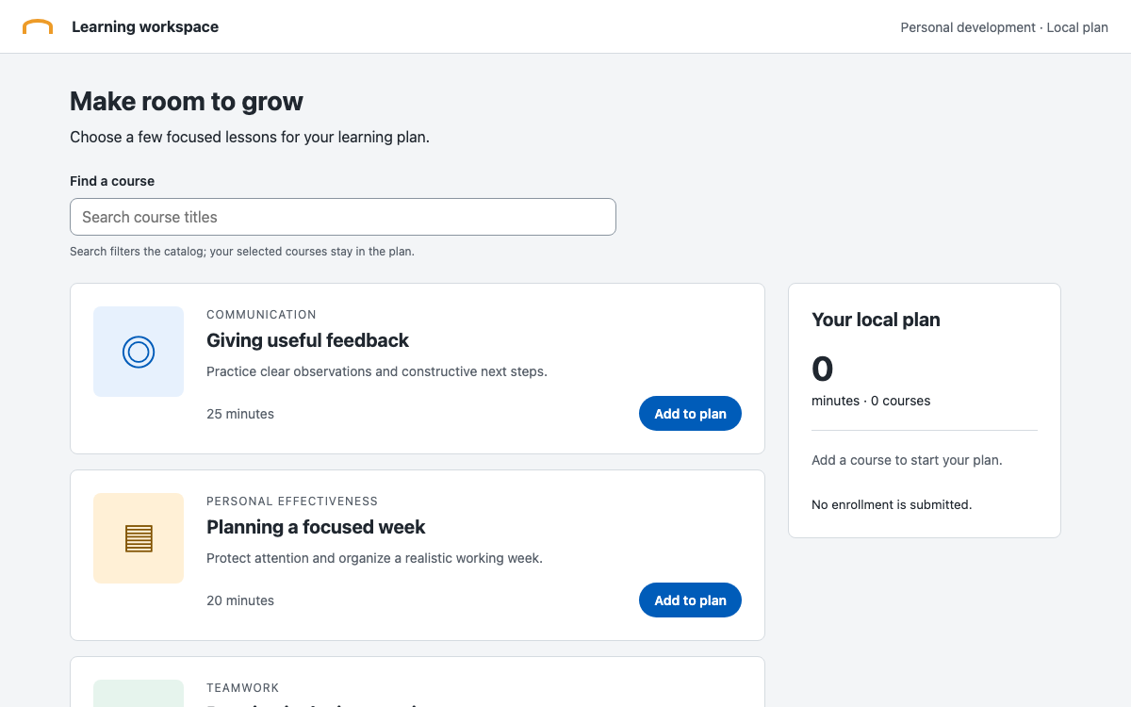Add Planning a focused week to plan
The height and width of the screenshot is (707, 1131).
coord(690,600)
